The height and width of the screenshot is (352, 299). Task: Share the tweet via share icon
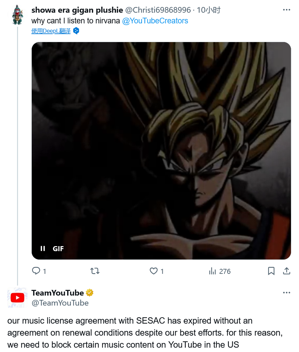point(286,271)
